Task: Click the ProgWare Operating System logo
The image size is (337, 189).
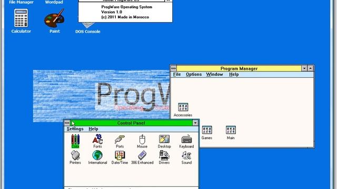Action: tap(102, 96)
